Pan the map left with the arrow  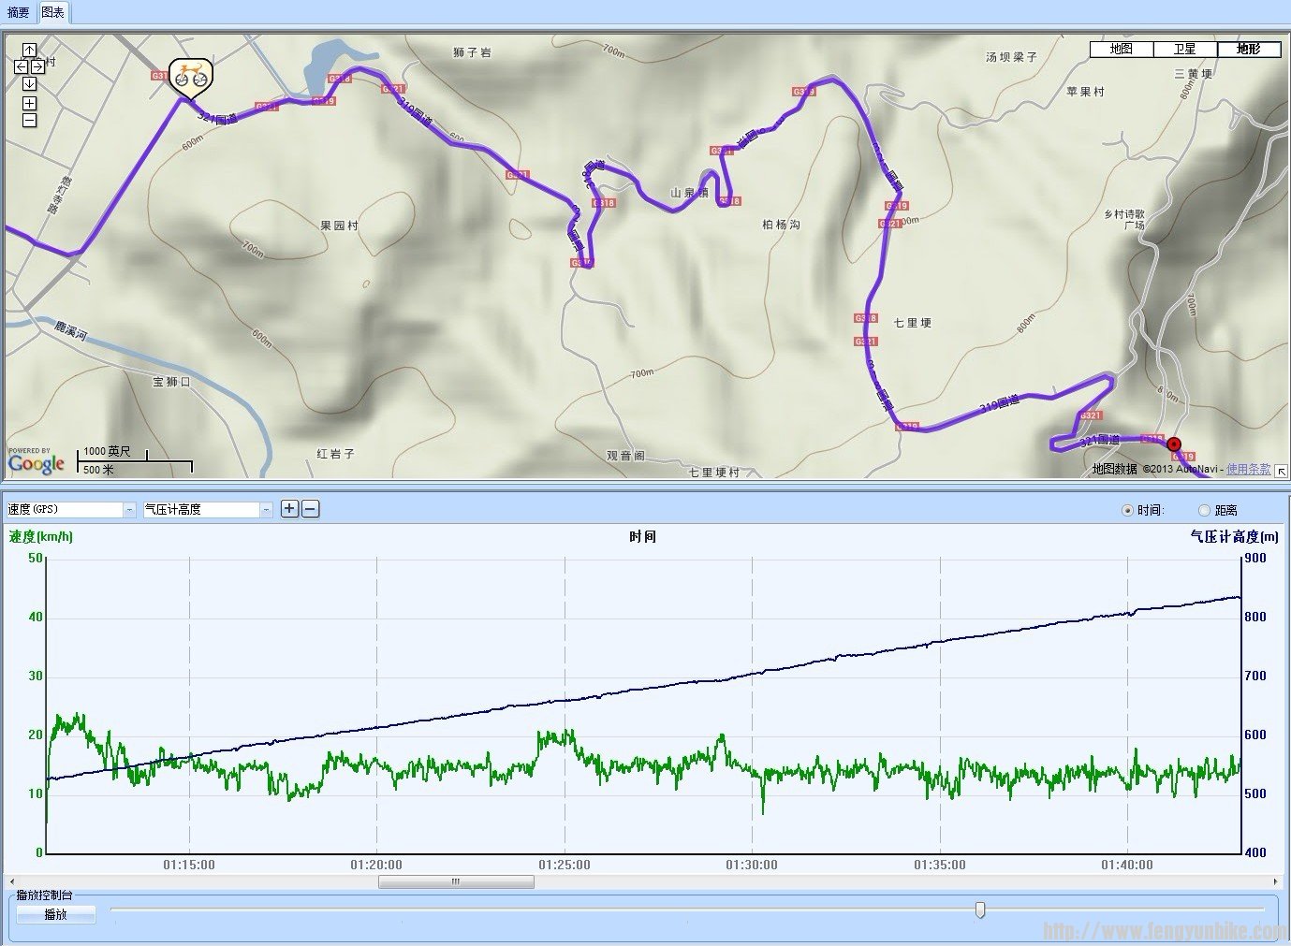[x=21, y=66]
